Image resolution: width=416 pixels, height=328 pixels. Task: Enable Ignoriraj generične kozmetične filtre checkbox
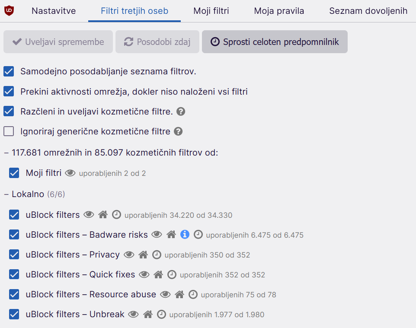tap(9, 131)
